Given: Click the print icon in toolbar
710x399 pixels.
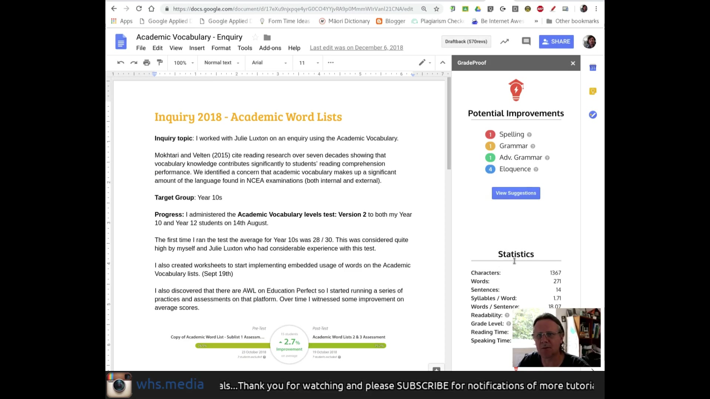Looking at the screenshot, I should [x=147, y=63].
